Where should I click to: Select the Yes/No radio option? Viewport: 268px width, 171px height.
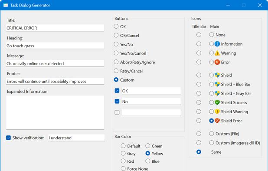pos(116,44)
